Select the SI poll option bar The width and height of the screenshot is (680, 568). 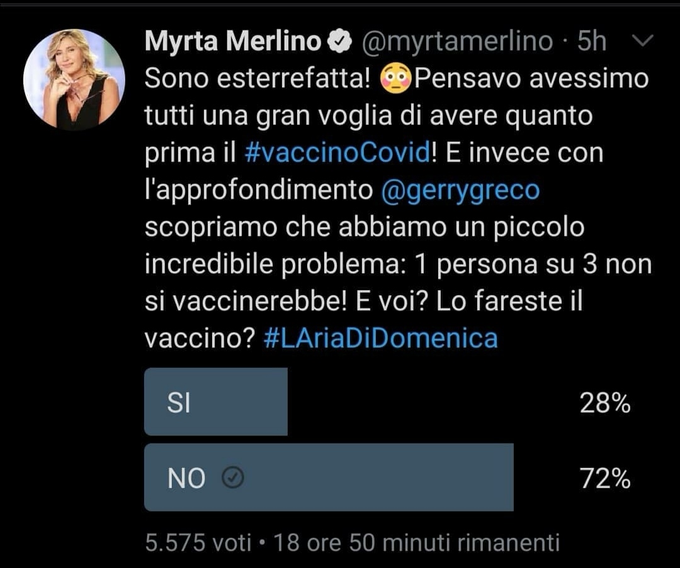[216, 402]
